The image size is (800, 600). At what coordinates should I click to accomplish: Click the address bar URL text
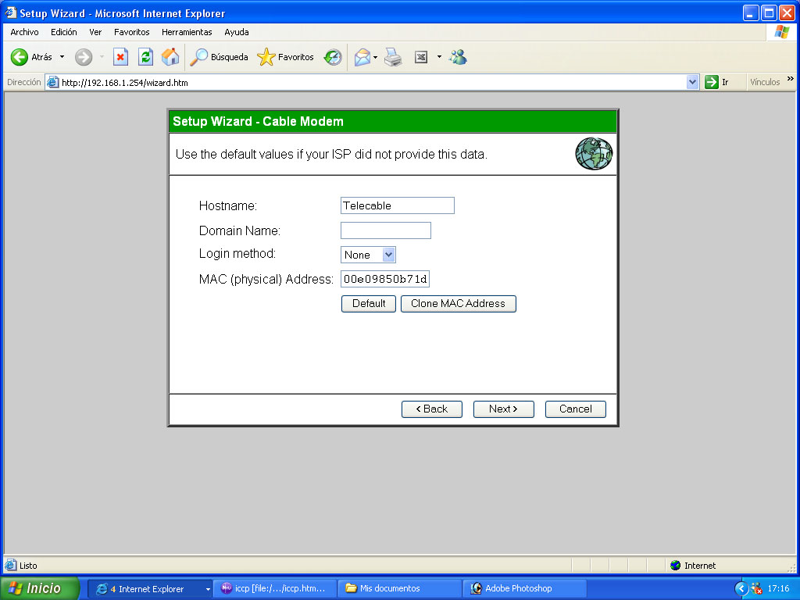coord(125,83)
